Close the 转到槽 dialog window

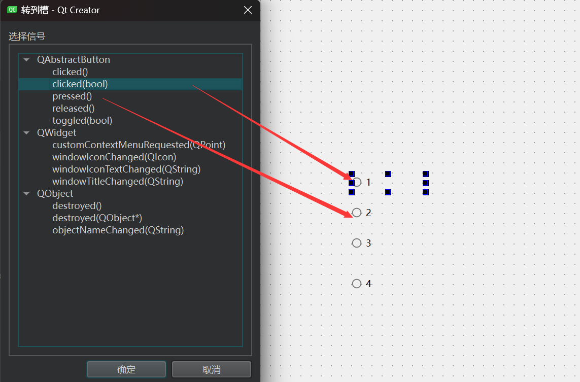[248, 10]
